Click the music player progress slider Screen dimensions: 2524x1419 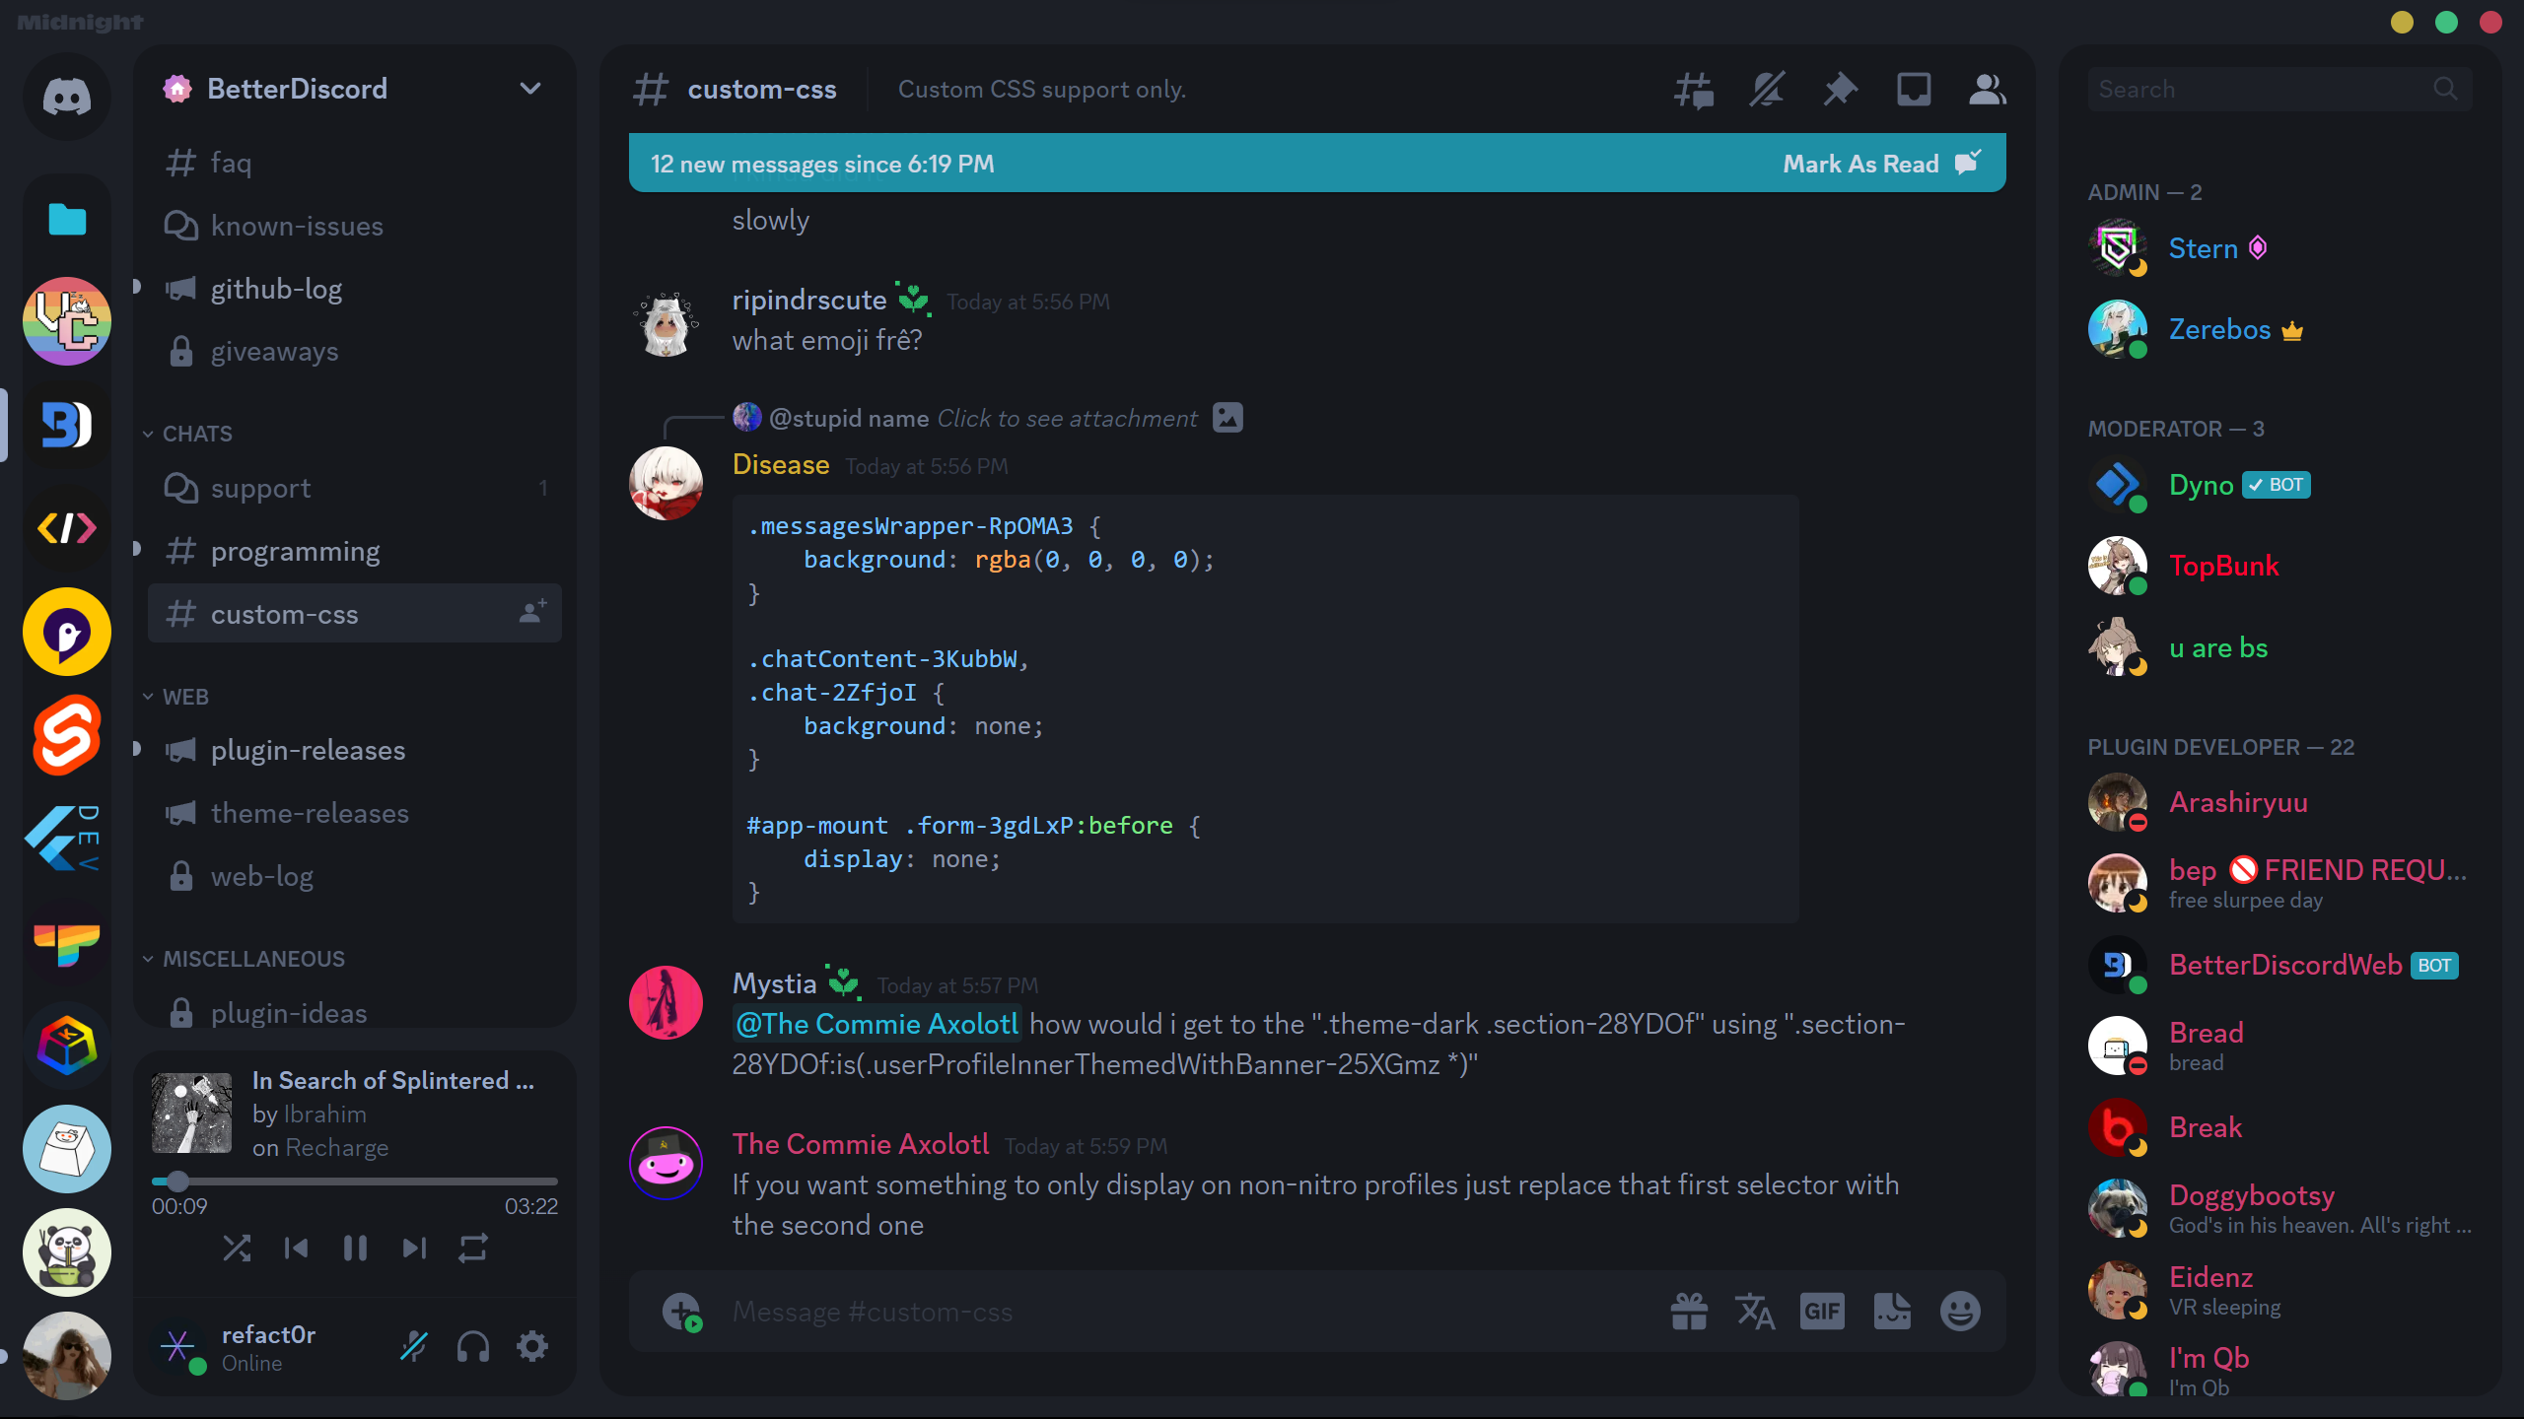(355, 1181)
